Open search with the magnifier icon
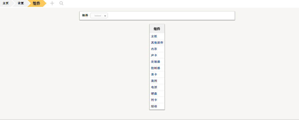This screenshot has height=120, width=299. coord(61,3)
